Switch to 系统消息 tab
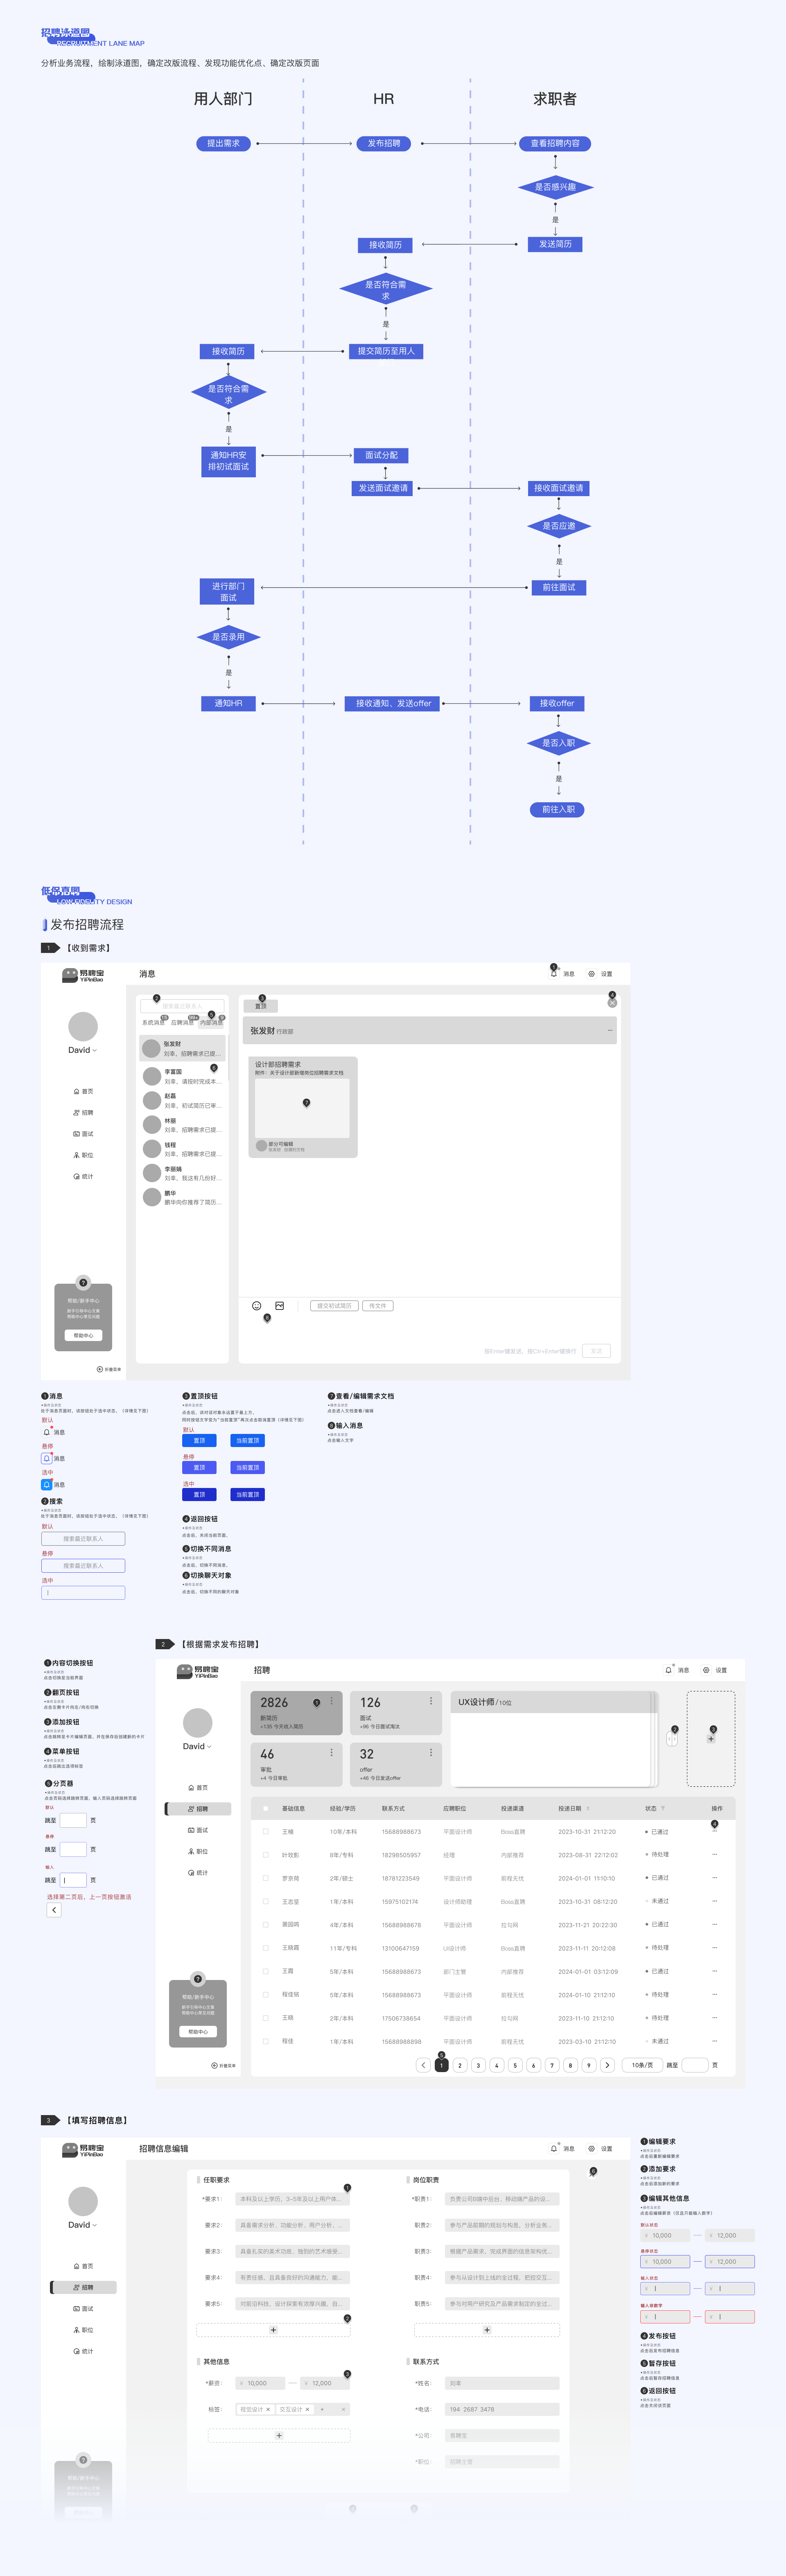The width and height of the screenshot is (786, 2576). (153, 1022)
